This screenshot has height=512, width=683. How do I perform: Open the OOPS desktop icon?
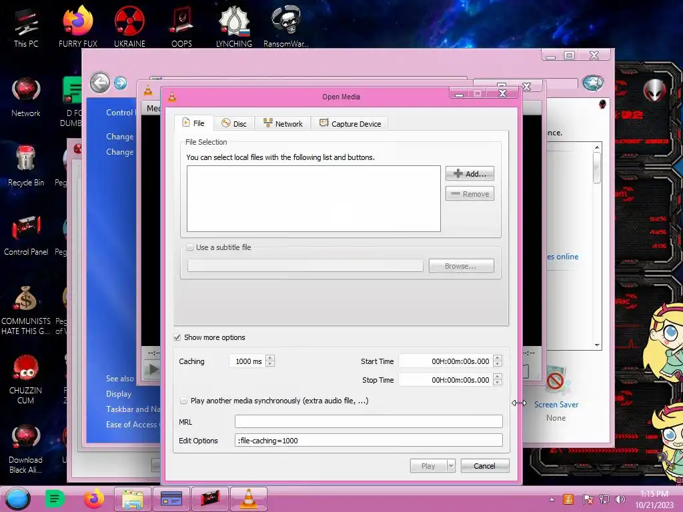coord(181,27)
